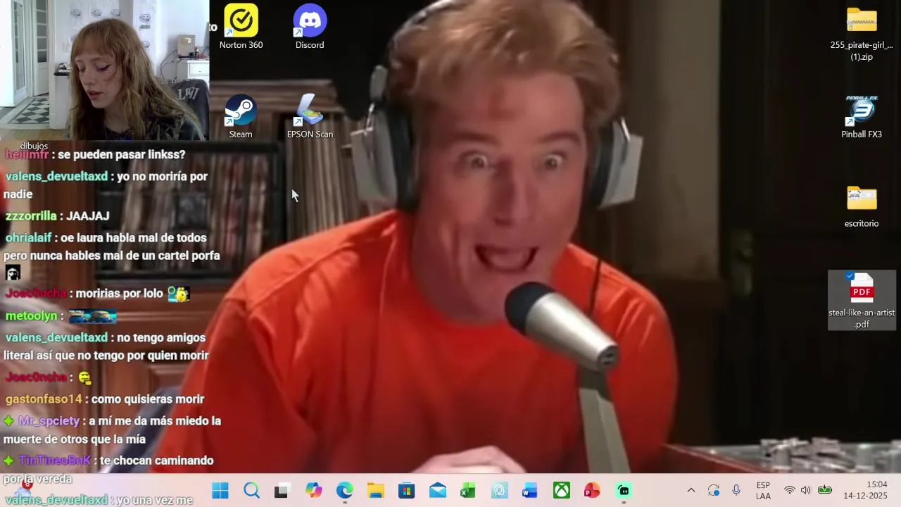Open Microsoft Edge from taskbar
901x507 pixels.
click(x=344, y=490)
